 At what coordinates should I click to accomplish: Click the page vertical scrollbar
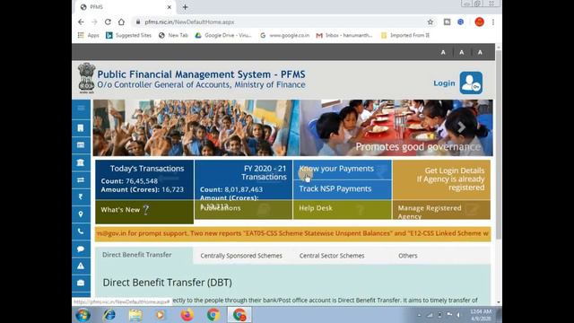(x=499, y=146)
